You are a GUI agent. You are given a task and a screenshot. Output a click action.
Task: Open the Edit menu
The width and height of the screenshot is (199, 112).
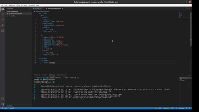[6, 5]
